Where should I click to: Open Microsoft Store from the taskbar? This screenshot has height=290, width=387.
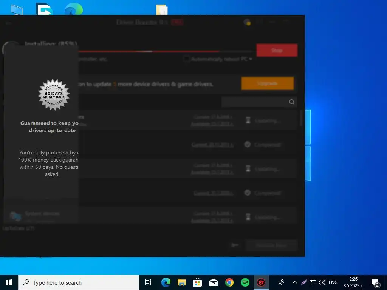(197, 282)
